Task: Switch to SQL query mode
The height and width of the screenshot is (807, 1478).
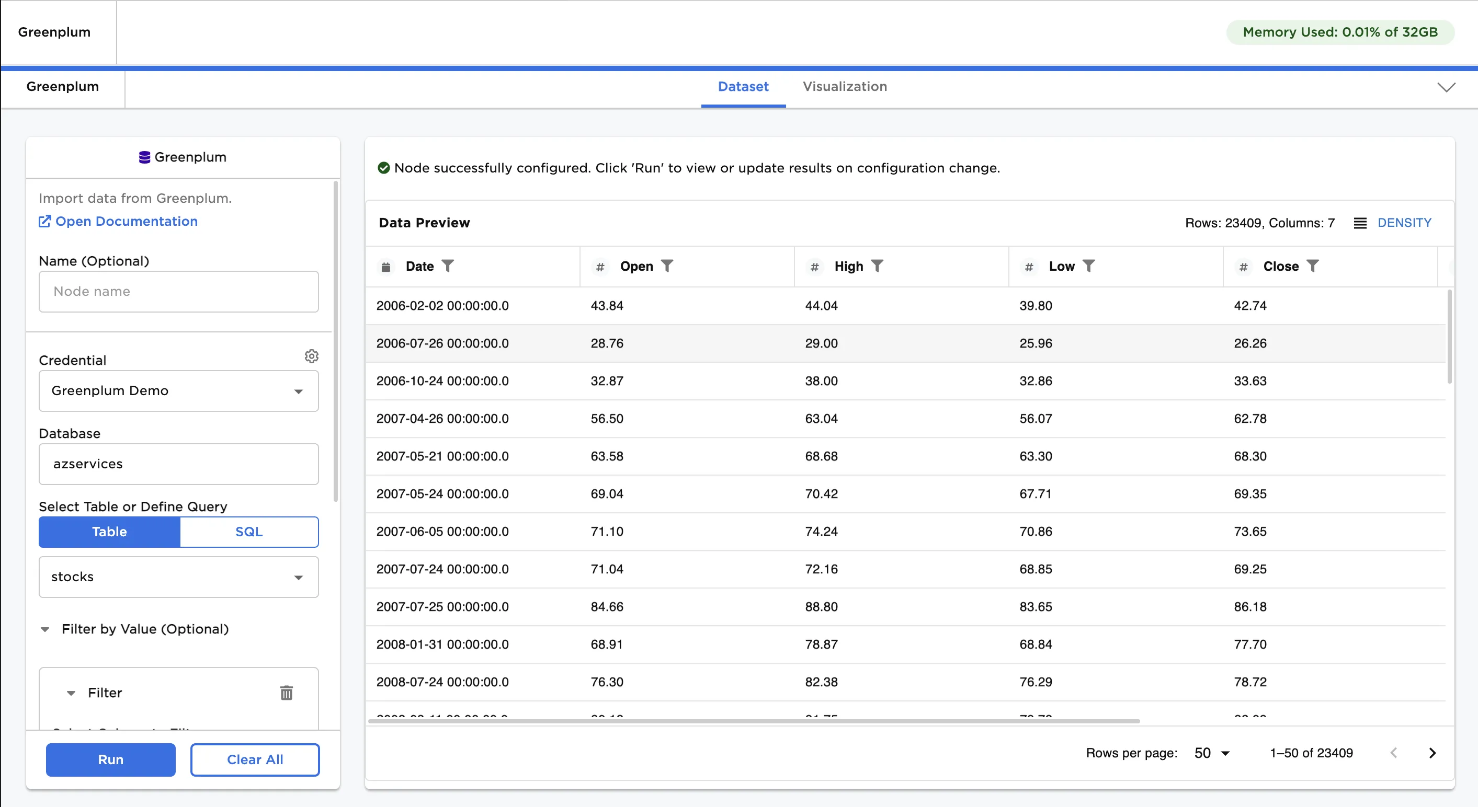Action: pos(248,532)
